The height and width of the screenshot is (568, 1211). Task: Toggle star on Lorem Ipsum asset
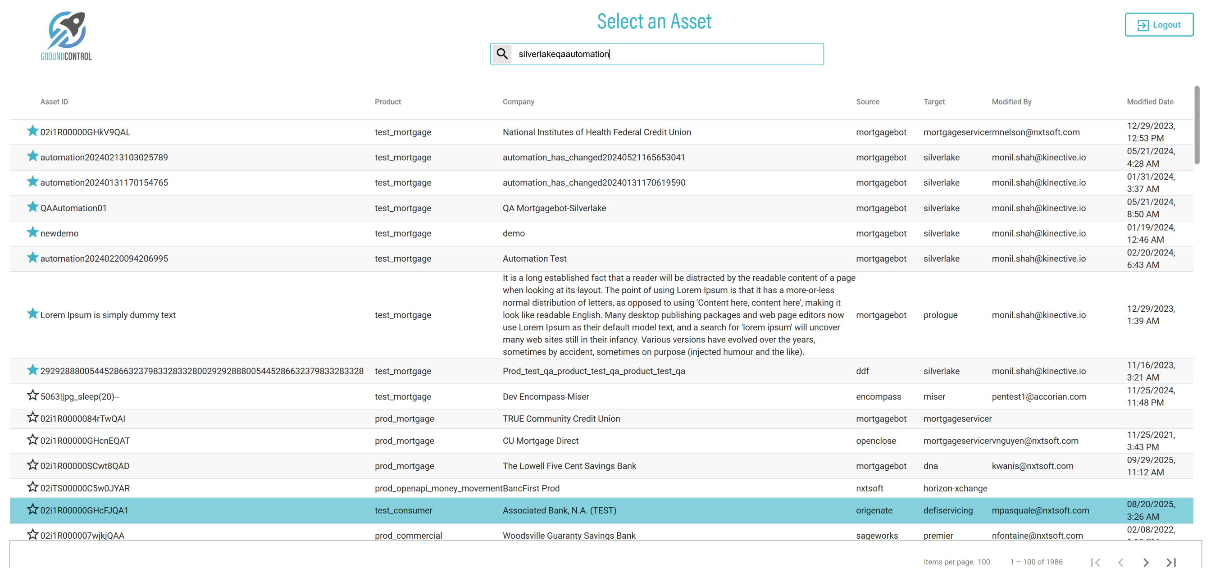[32, 314]
